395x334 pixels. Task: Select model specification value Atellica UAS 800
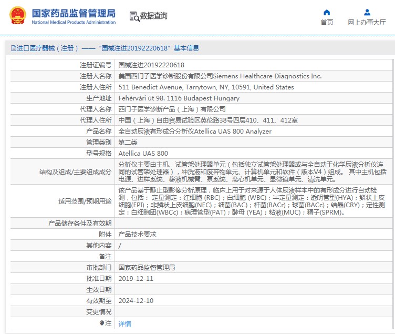coord(143,154)
